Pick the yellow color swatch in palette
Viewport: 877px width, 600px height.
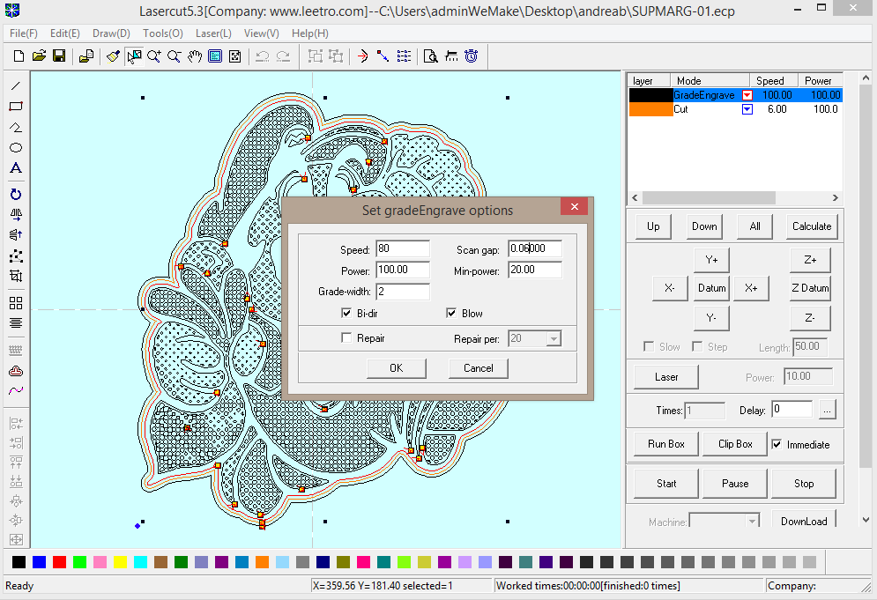tap(120, 562)
